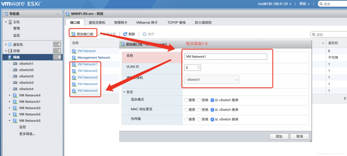The height and width of the screenshot is (156, 347).
Task: Click the Add port group icon
Action: pyautogui.click(x=73, y=34)
